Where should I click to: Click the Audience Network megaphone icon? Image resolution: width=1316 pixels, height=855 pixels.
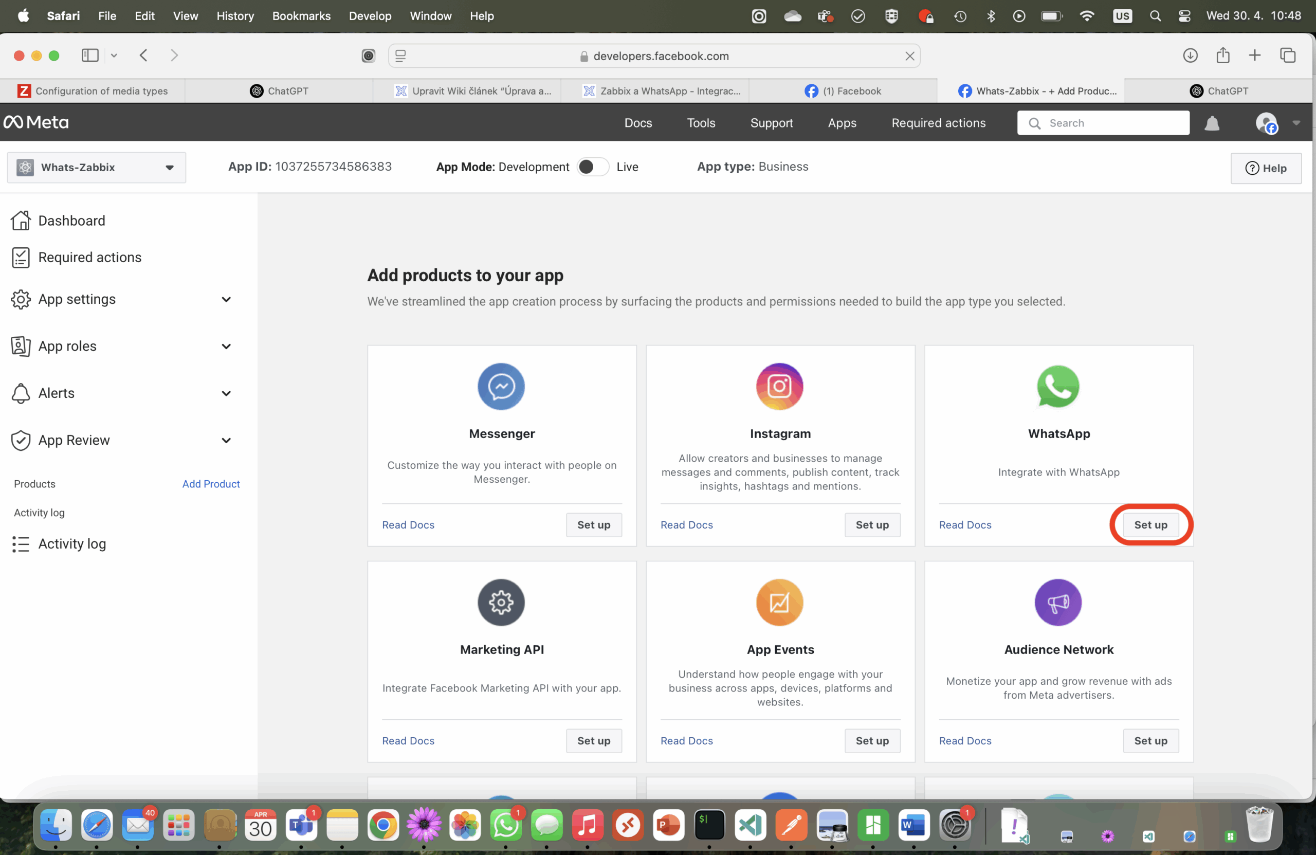(1058, 602)
